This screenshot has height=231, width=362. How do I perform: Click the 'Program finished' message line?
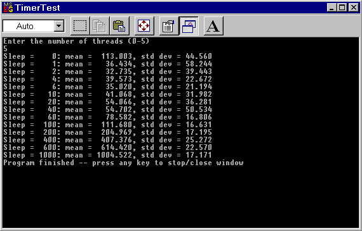[123, 163]
